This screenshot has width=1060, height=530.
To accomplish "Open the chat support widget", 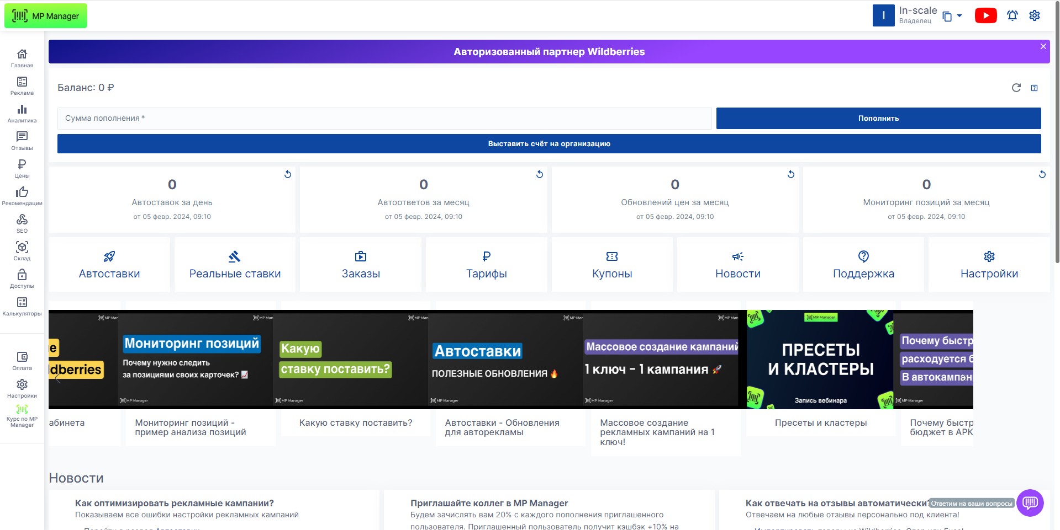I will (1030, 503).
